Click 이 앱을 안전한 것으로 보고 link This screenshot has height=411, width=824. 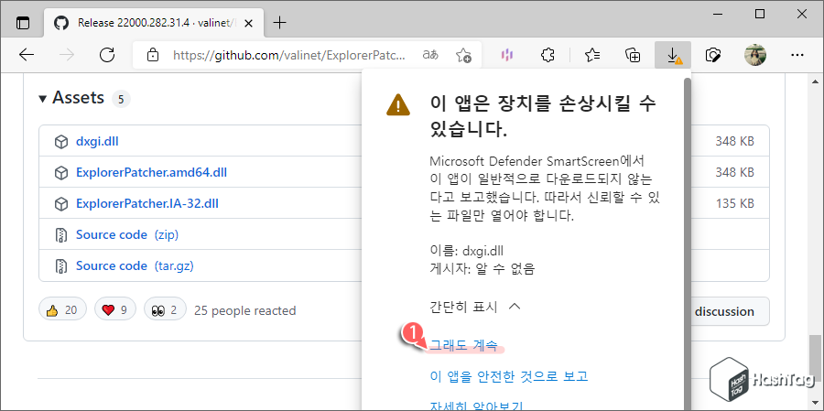pos(508,376)
